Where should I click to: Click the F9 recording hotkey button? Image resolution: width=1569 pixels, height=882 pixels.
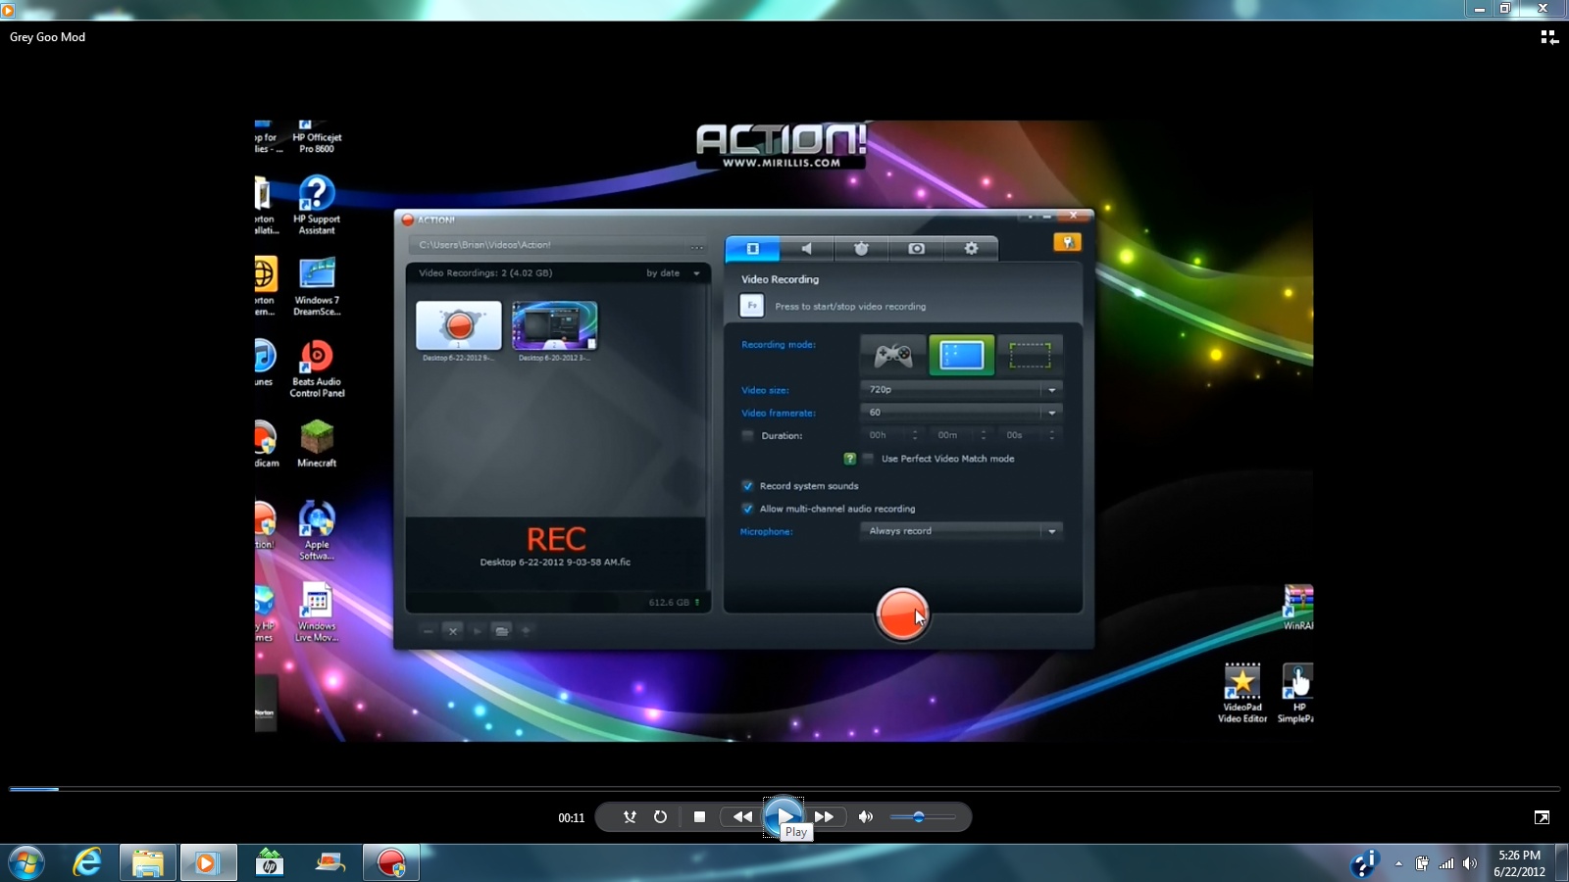pos(751,307)
